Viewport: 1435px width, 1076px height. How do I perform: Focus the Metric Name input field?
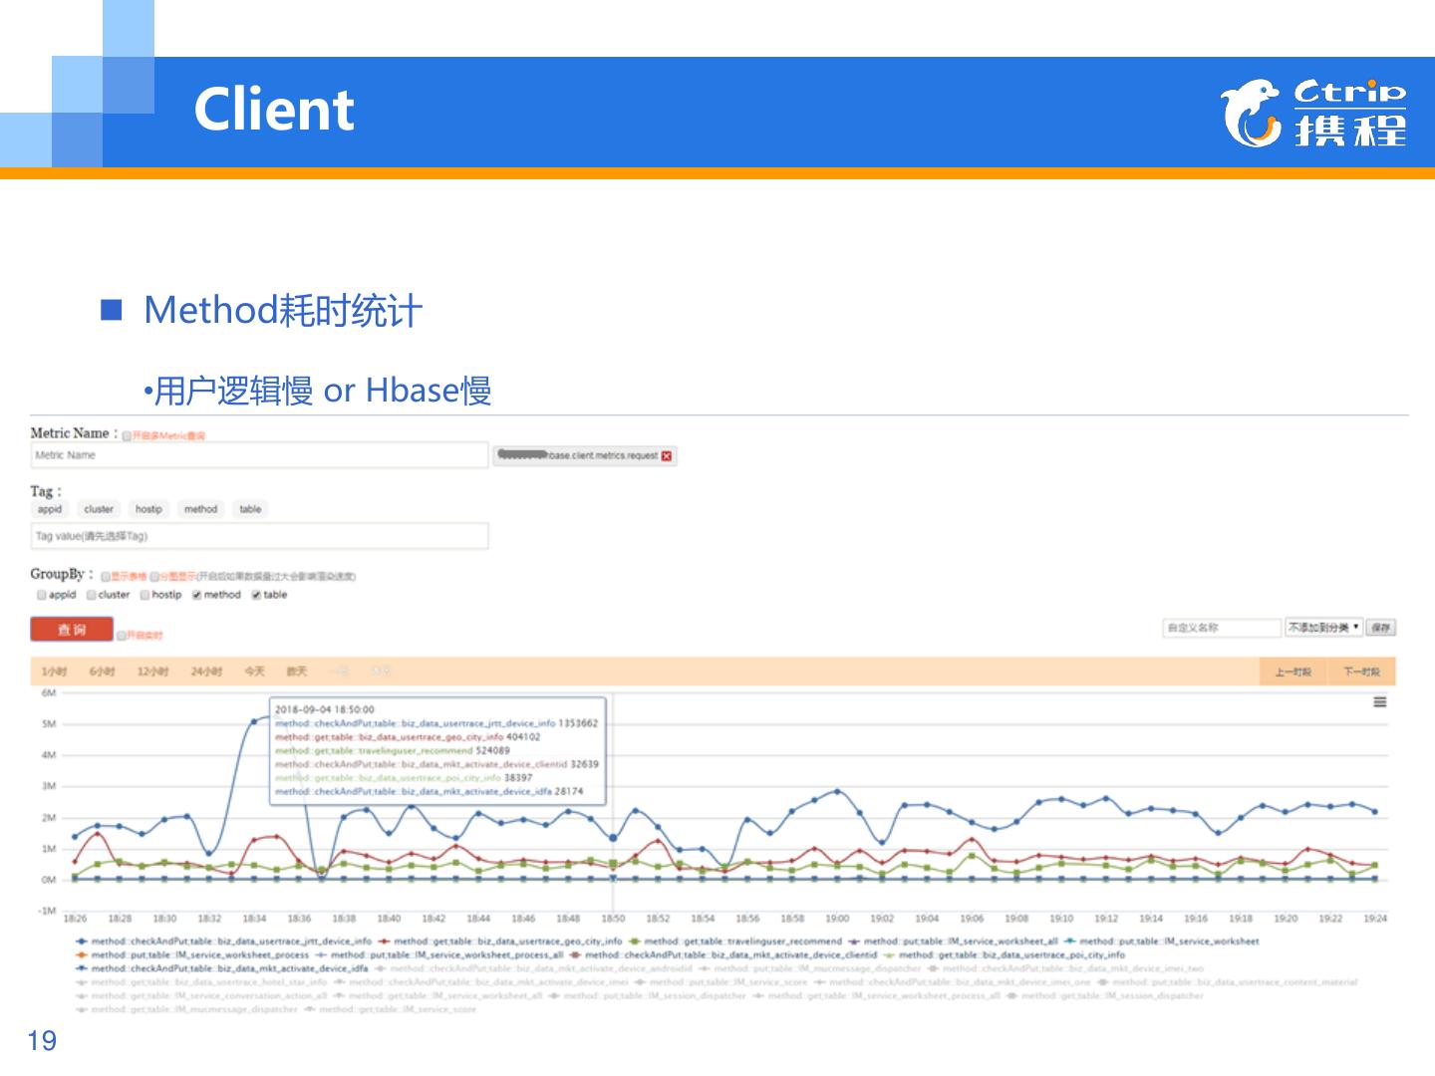259,455
